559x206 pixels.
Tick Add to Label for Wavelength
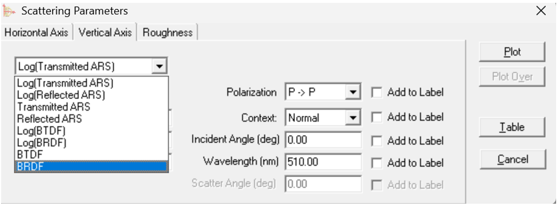[x=376, y=163]
